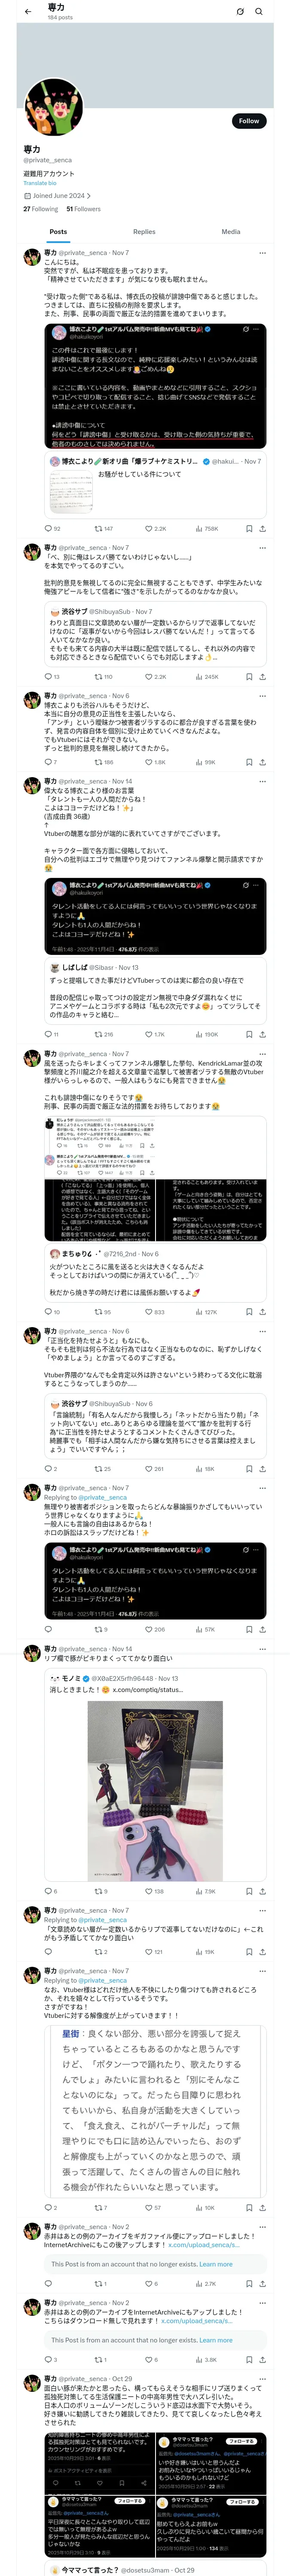The height and width of the screenshot is (2576, 290).
Task: Open more options on first Nov 7 post
Action: [x=262, y=253]
